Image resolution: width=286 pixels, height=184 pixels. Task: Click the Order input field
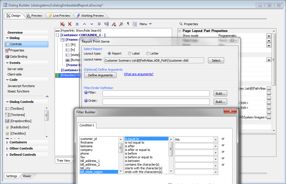click(156, 101)
